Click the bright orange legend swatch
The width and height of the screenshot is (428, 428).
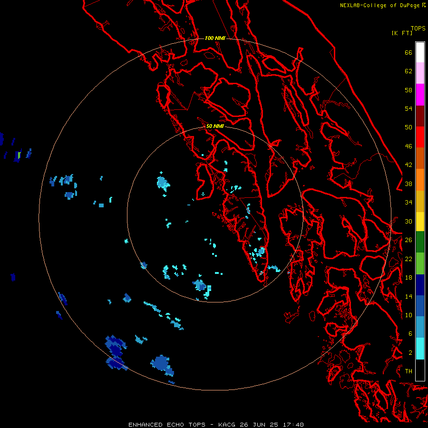click(420, 179)
